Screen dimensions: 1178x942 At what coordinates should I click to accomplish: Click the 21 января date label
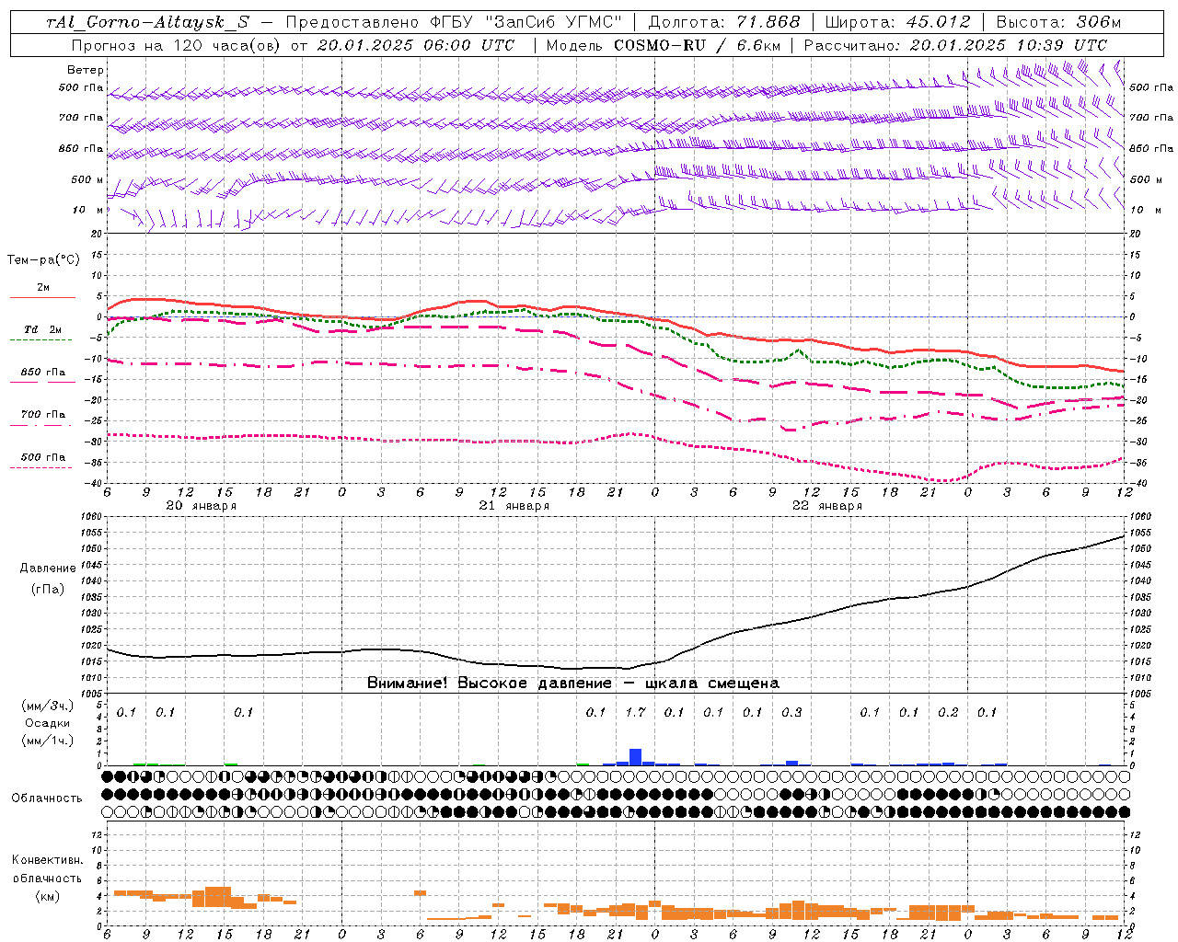pyautogui.click(x=514, y=506)
